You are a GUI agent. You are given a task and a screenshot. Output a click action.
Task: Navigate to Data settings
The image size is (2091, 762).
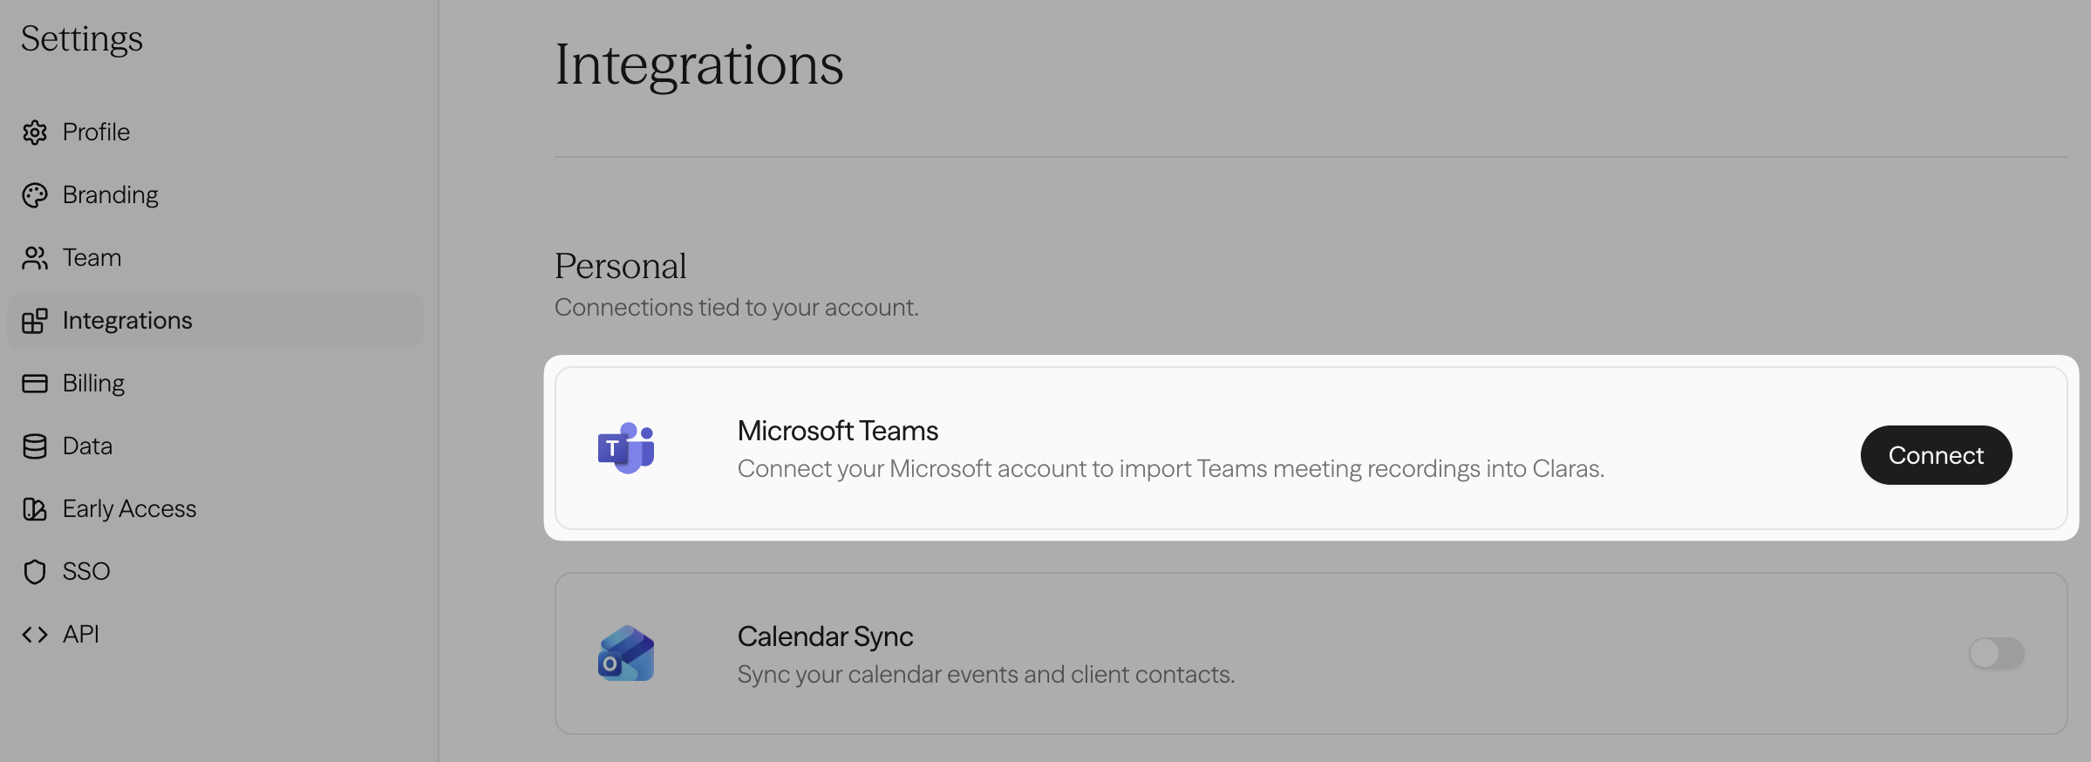coord(215,446)
